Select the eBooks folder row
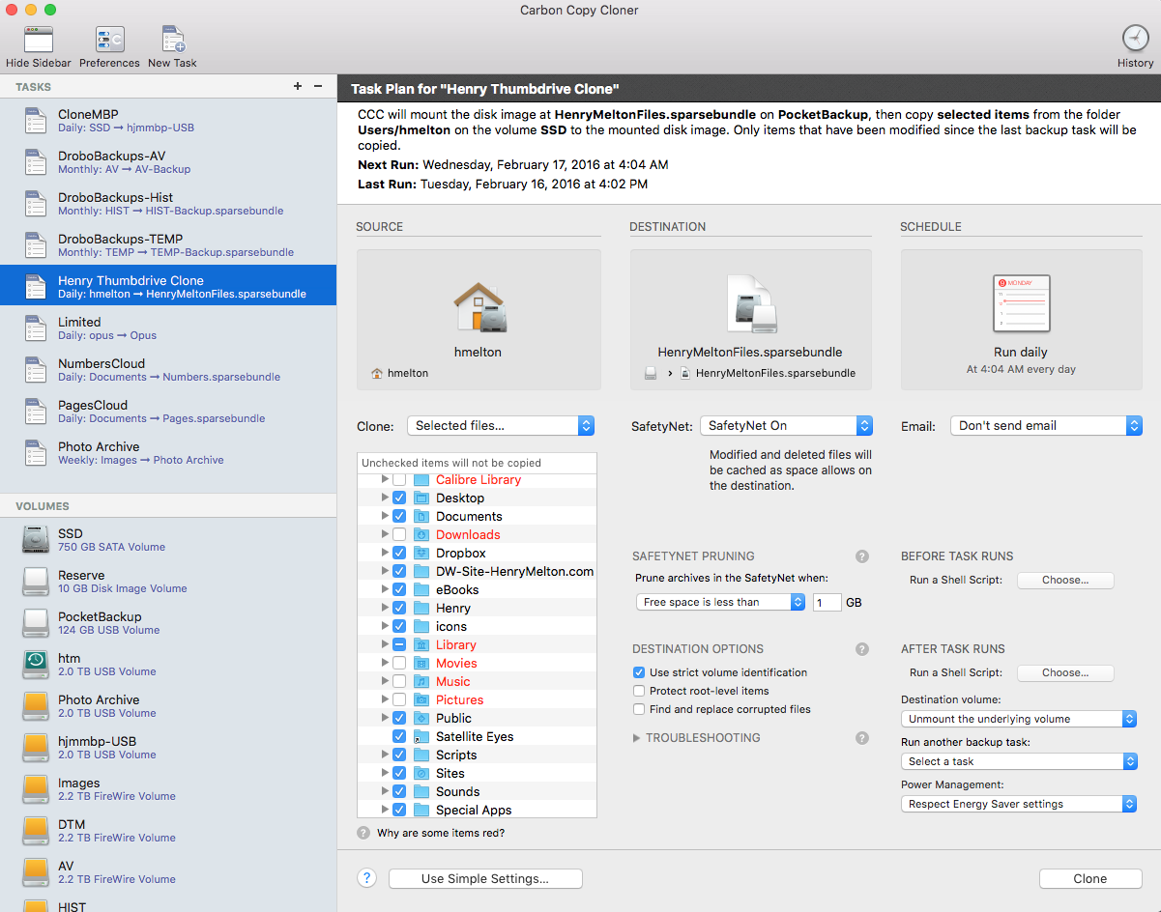 [477, 589]
